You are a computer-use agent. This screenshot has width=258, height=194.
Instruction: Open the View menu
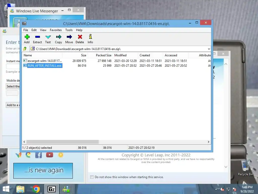[43, 30]
